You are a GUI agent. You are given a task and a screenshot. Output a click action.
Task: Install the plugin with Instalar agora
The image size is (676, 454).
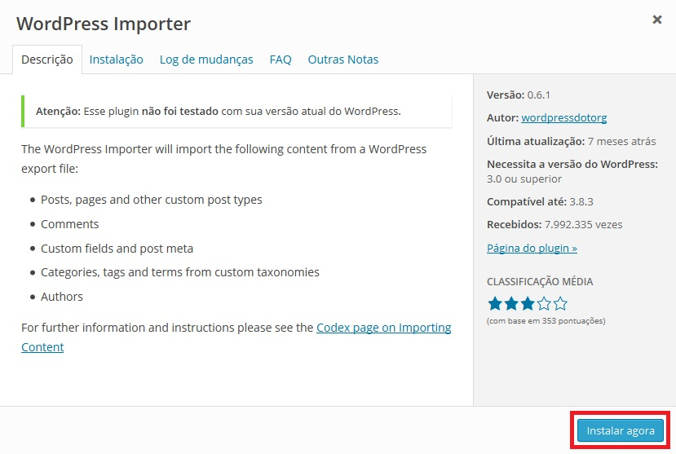[621, 430]
